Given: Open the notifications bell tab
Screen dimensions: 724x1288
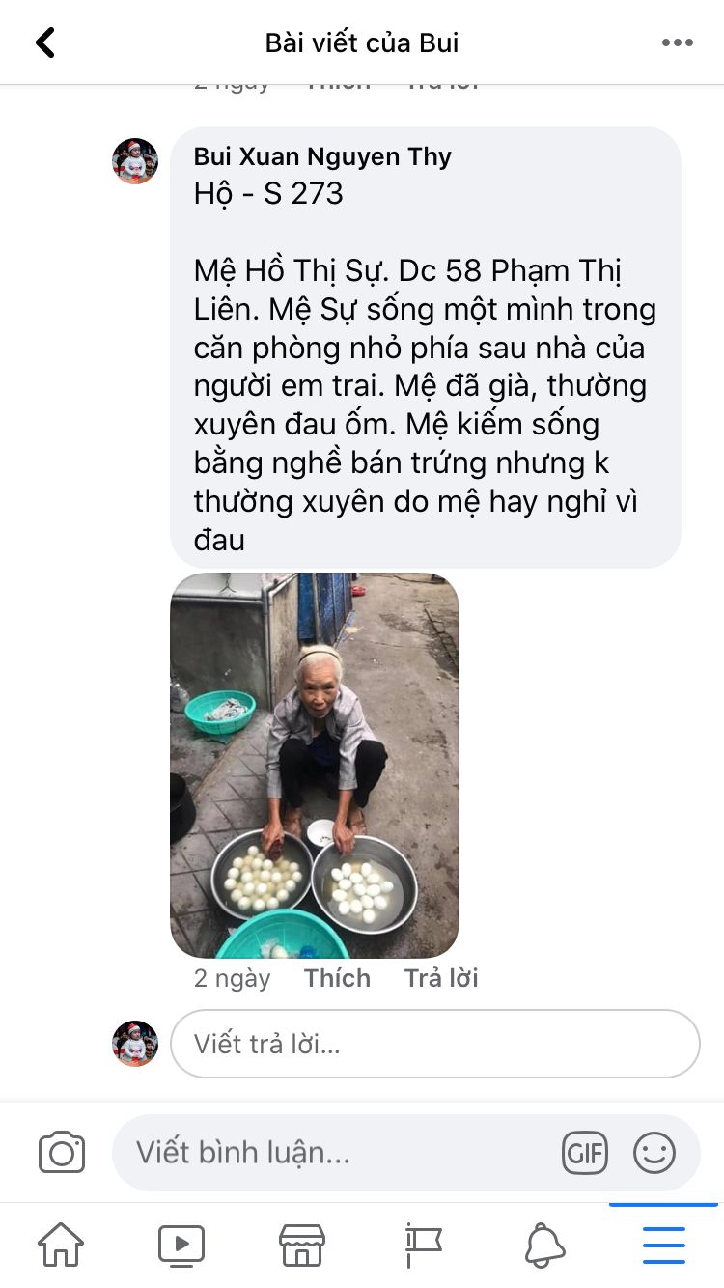Looking at the screenshot, I should click(544, 1246).
